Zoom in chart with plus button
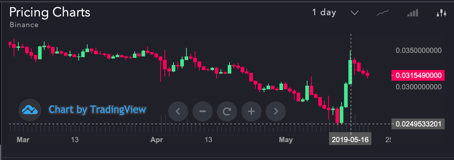The height and width of the screenshot is (160, 454). coord(251,111)
